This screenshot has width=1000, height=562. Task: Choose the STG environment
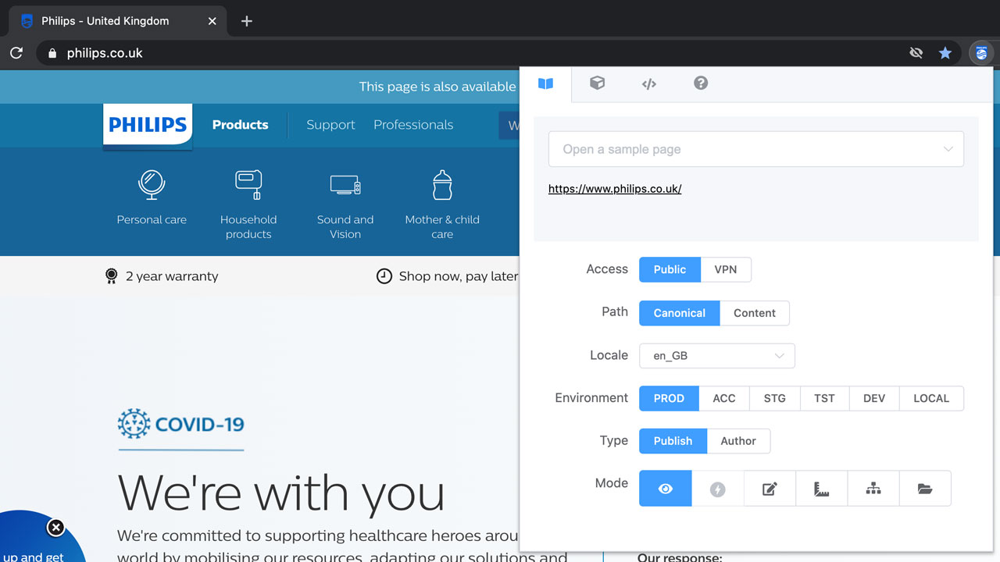click(x=774, y=398)
